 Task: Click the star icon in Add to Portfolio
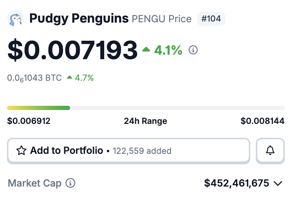[22, 151]
